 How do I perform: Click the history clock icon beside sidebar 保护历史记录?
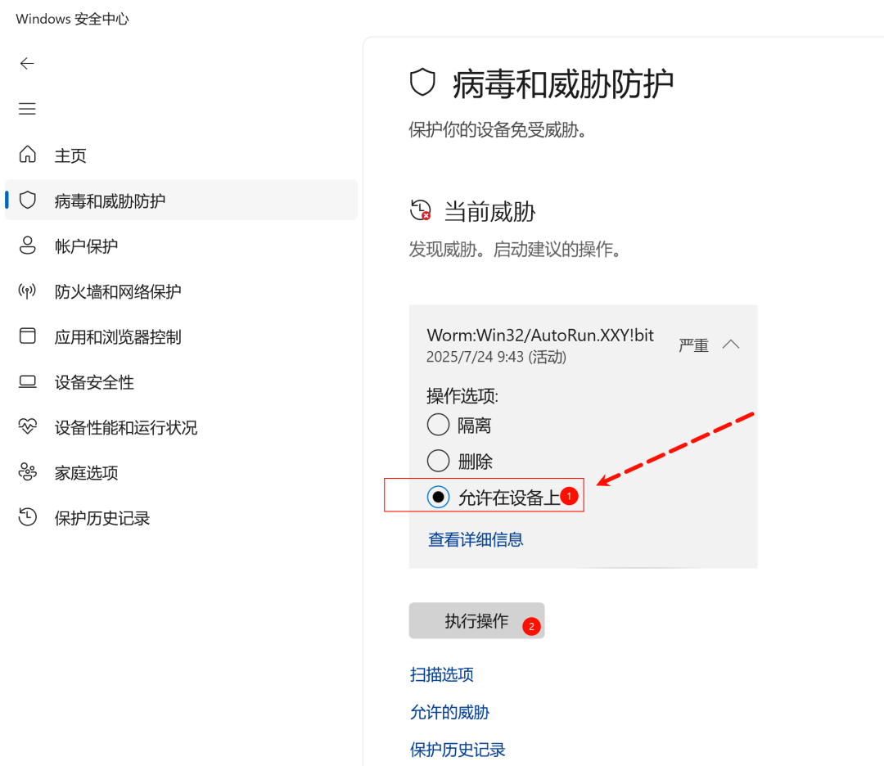coord(28,517)
